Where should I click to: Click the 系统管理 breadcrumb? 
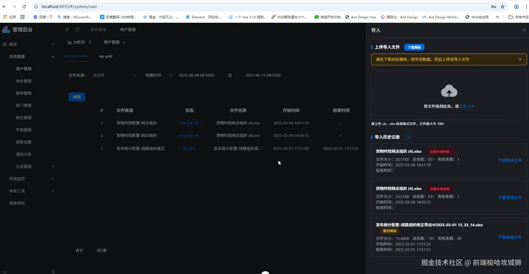click(x=98, y=30)
